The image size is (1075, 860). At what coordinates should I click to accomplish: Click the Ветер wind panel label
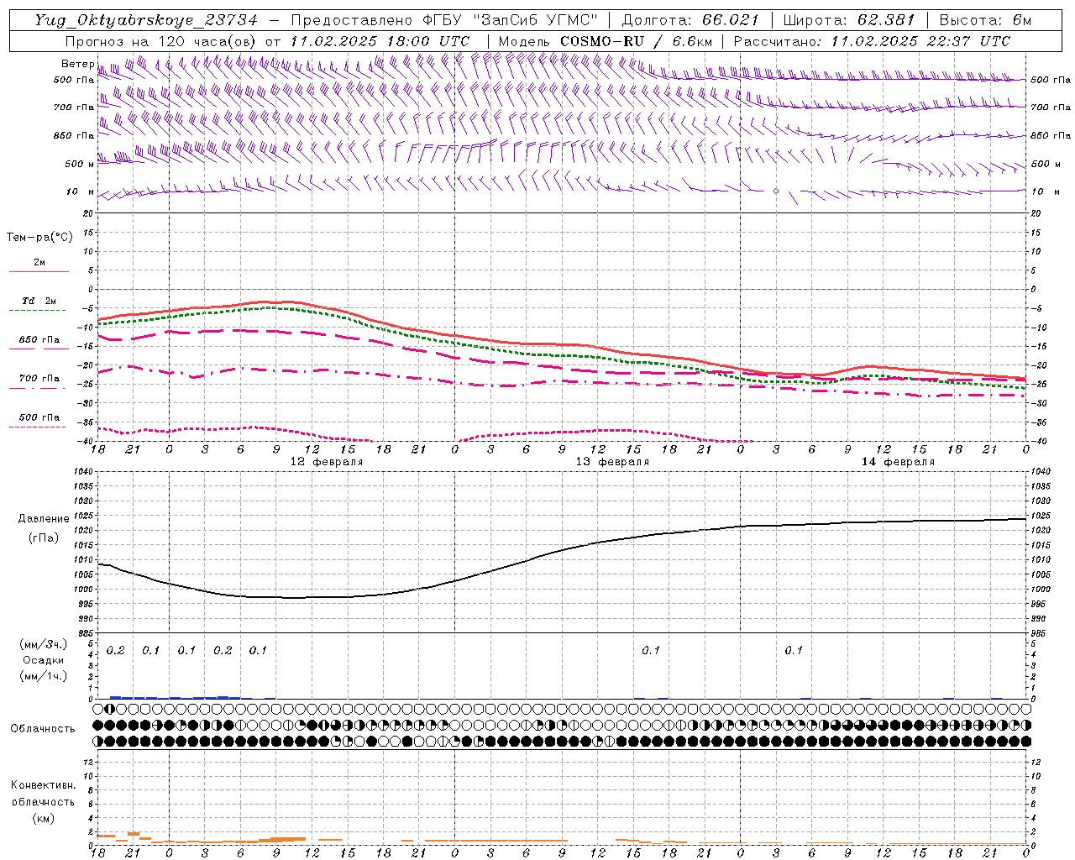78,64
